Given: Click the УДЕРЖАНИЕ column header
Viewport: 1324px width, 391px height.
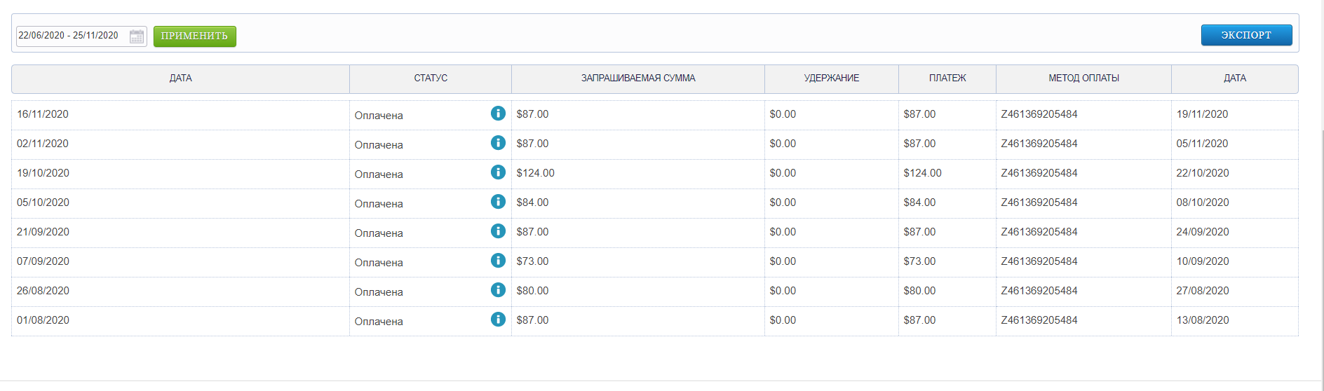Looking at the screenshot, I should point(832,78).
